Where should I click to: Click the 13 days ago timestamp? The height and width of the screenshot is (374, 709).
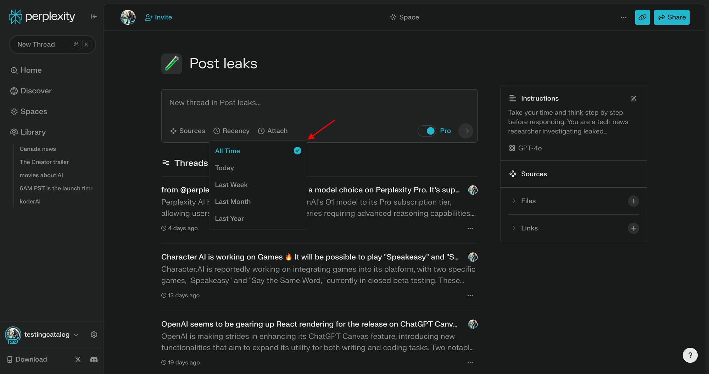point(180,296)
